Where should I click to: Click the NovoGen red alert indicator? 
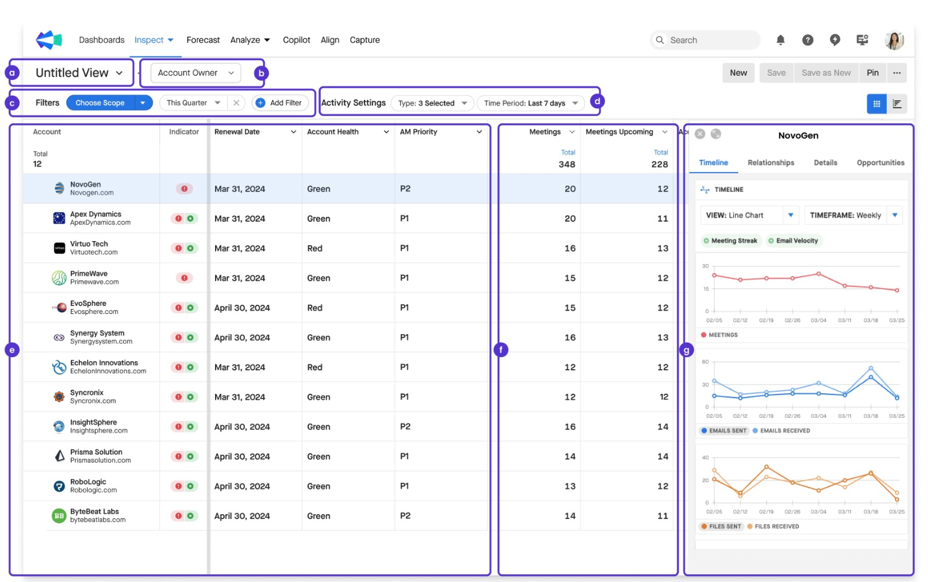pyautogui.click(x=184, y=189)
